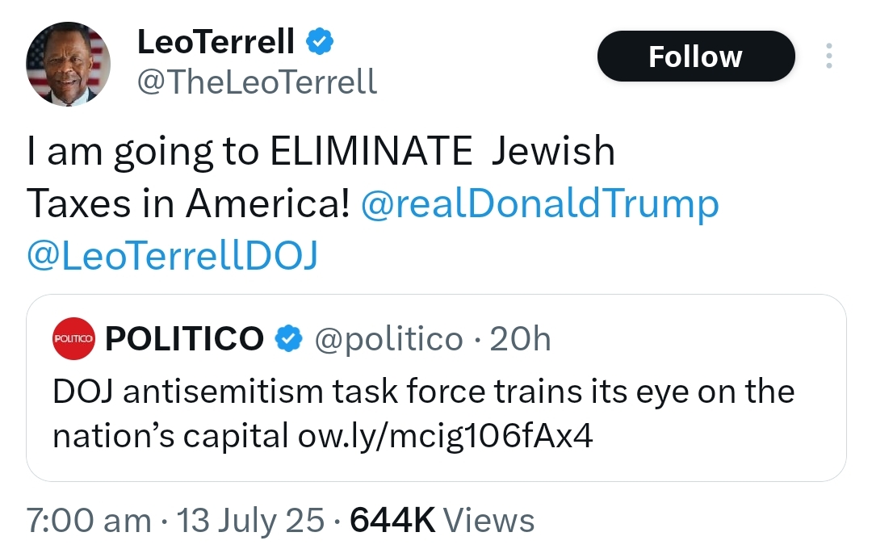This screenshot has width=872, height=549.
Task: Click the red POLITICO logo icon
Action: tap(74, 339)
